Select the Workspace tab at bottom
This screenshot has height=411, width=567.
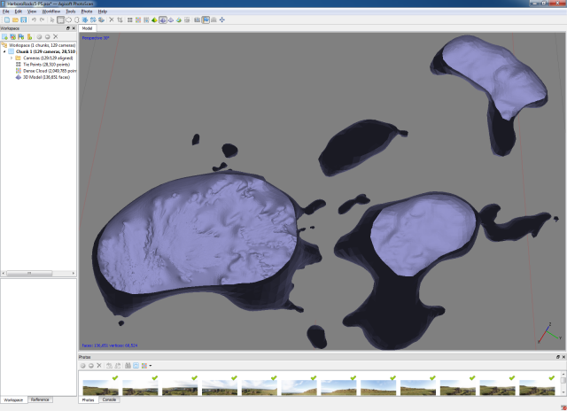pyautogui.click(x=13, y=399)
